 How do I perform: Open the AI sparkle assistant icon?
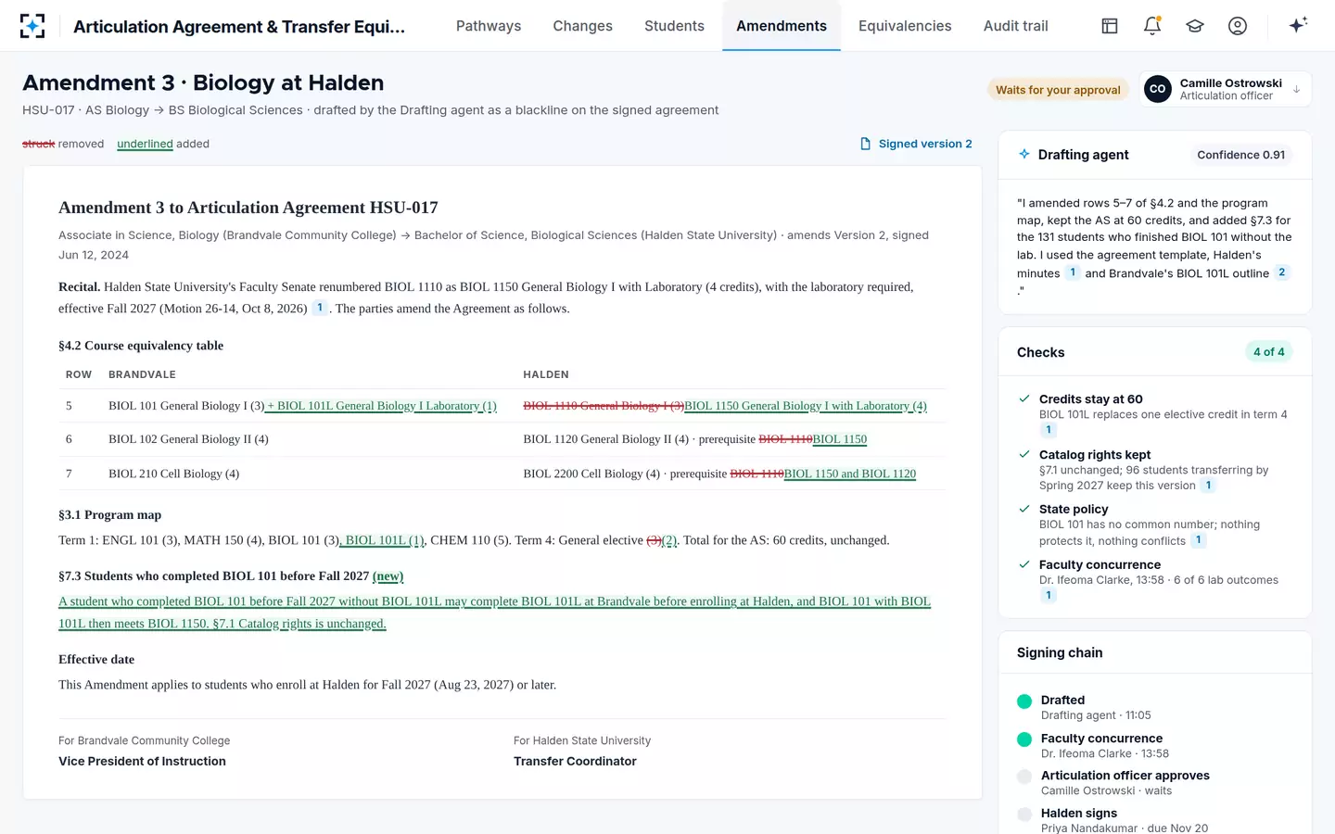[1298, 25]
